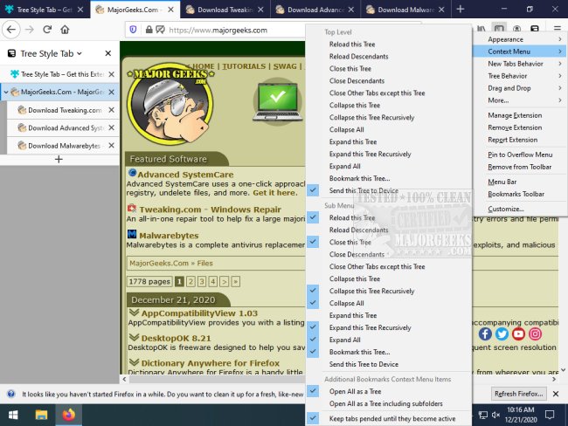This screenshot has height=426, width=568.
Task: Reload the page with the refresh icon
Action: tap(47, 30)
